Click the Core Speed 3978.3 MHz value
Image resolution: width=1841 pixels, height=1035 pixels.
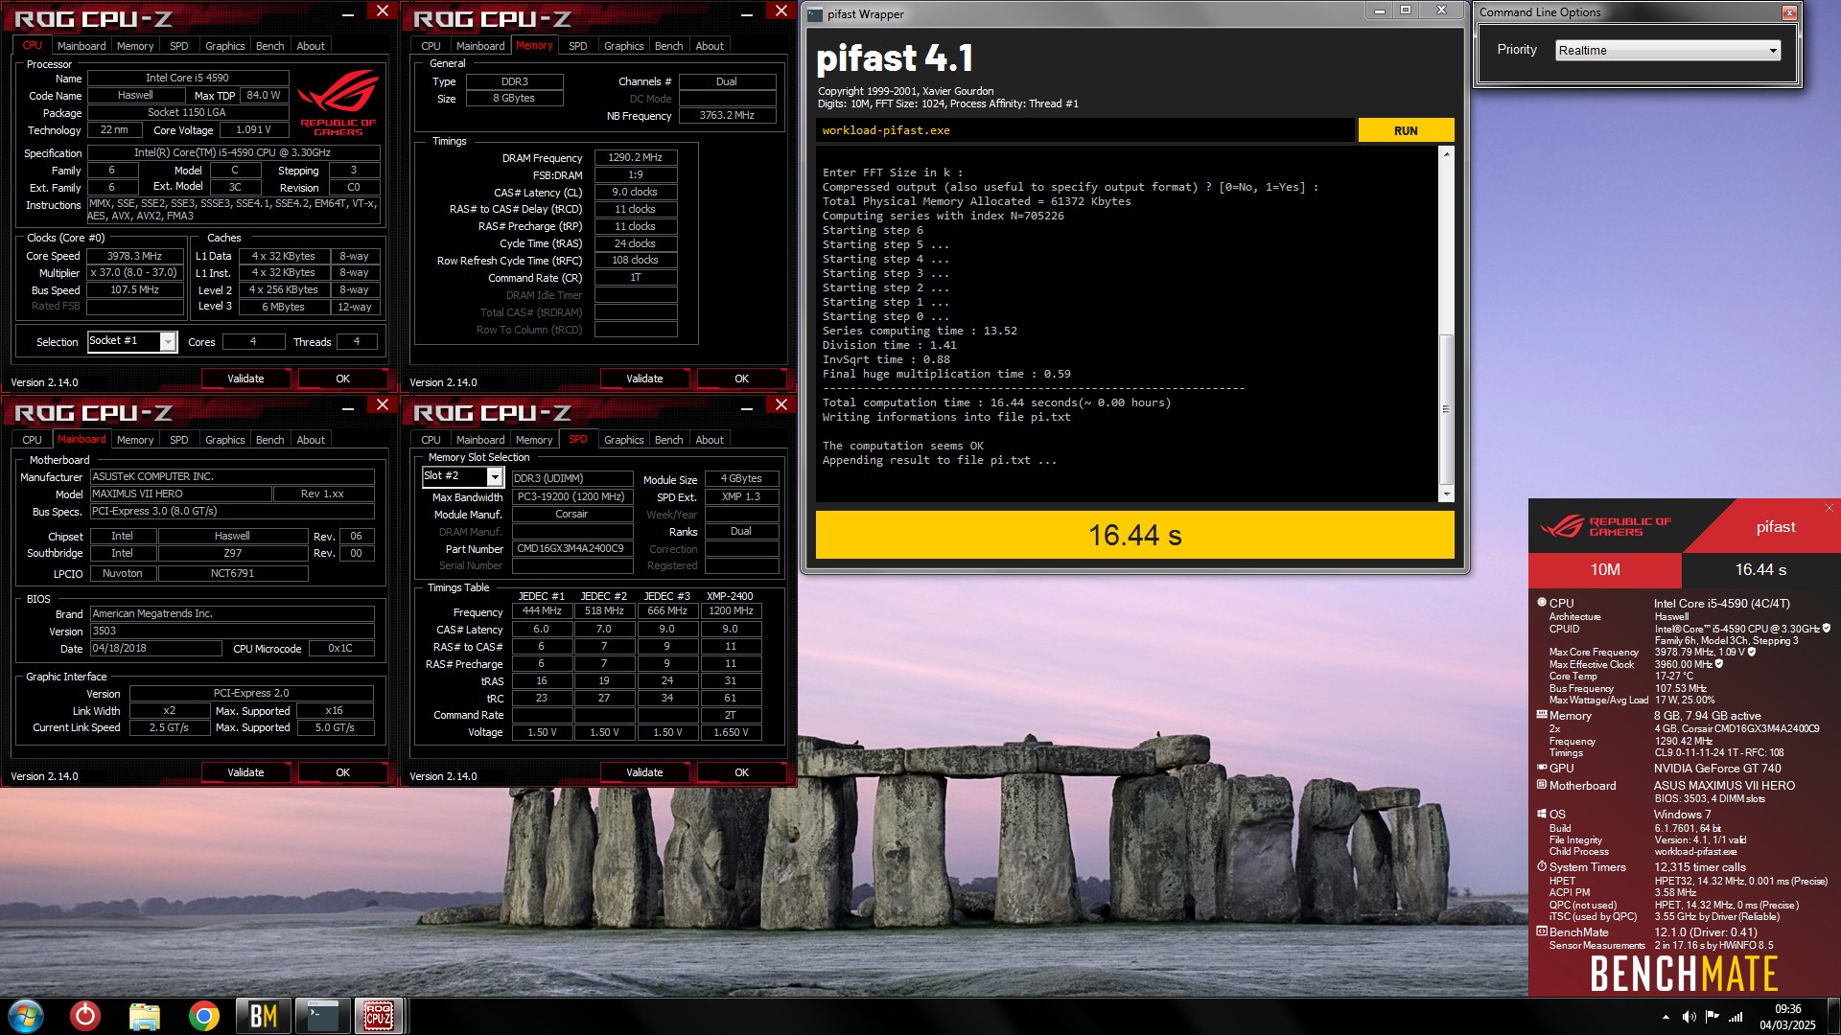coord(134,256)
